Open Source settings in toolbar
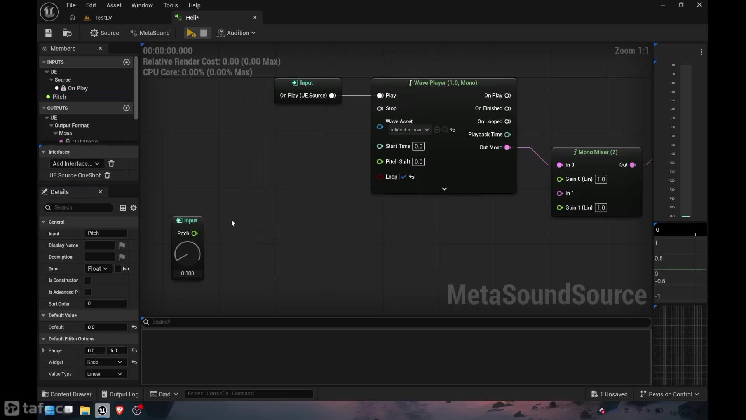This screenshot has width=746, height=420. click(x=105, y=33)
